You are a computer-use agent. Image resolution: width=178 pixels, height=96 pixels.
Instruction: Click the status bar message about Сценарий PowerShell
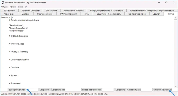tap(54, 94)
